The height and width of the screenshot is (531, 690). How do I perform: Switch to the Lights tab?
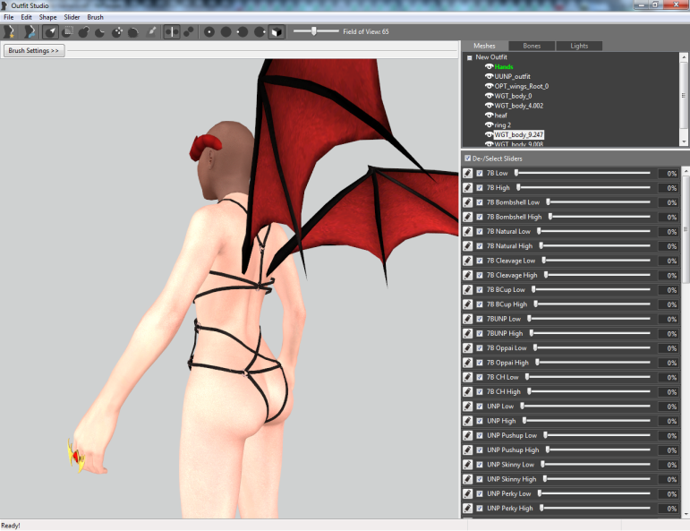pyautogui.click(x=579, y=46)
